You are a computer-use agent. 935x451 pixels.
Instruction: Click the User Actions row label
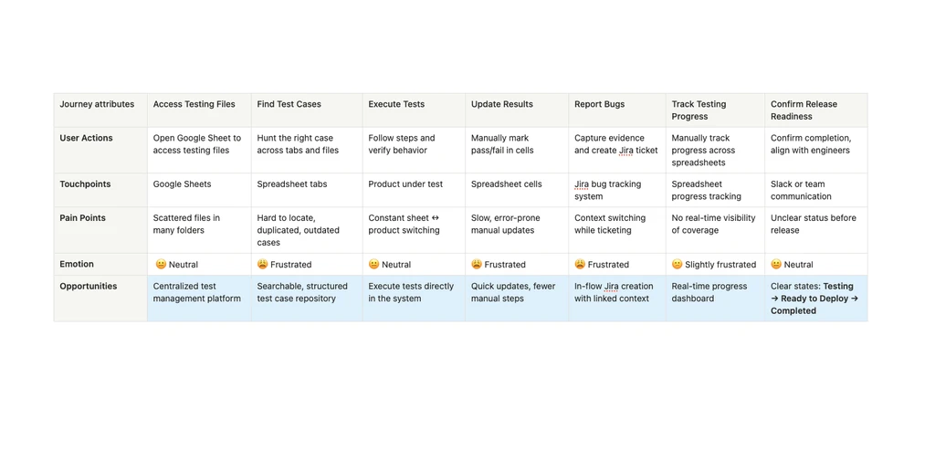(x=87, y=138)
